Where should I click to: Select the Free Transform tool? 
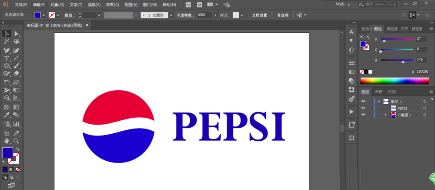coord(17,90)
